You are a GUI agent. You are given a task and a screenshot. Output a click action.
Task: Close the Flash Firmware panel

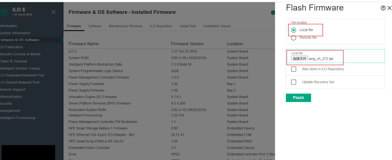389,8
